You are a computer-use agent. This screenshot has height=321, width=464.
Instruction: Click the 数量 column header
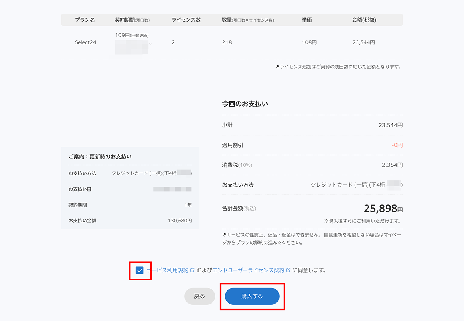coord(248,20)
